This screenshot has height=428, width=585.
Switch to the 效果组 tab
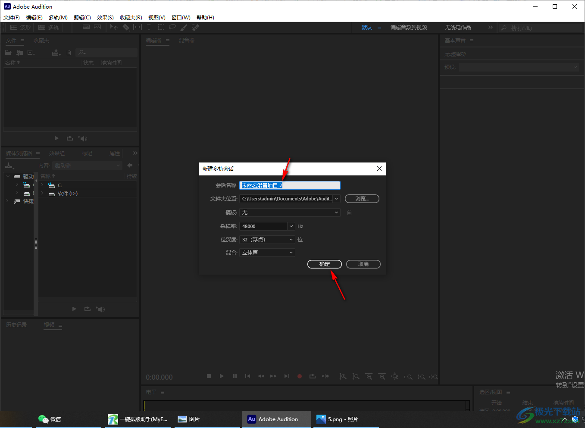(57, 153)
